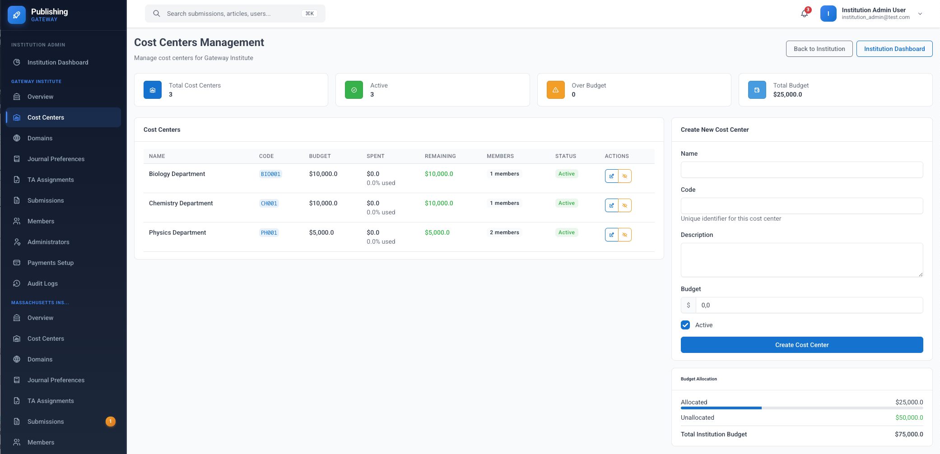Click the Create Cost Center button
The width and height of the screenshot is (940, 454).
pos(801,345)
